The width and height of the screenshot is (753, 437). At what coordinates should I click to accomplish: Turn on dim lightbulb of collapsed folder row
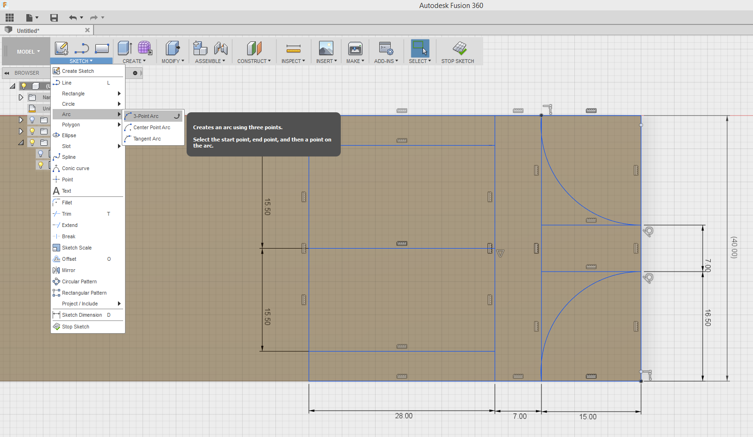point(32,120)
